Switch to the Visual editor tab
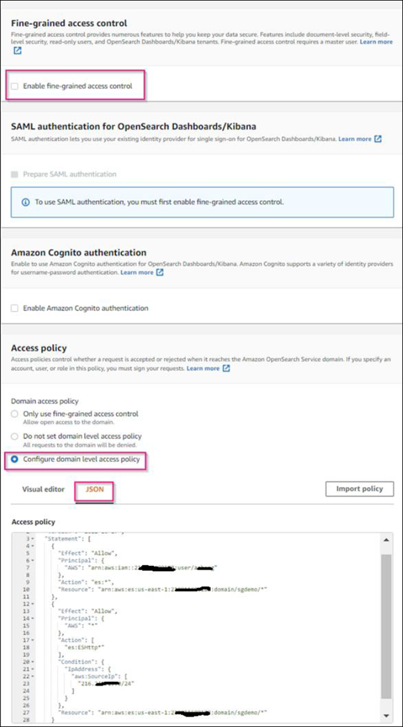Image resolution: width=403 pixels, height=727 pixels. coord(43,489)
